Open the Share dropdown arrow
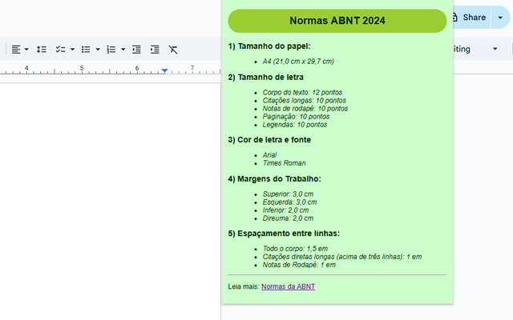This screenshot has height=320, width=513. 500,18
